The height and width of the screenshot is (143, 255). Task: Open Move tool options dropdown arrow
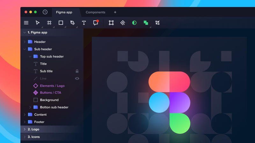pos(42,27)
